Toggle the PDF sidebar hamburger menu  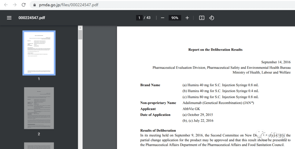pyautogui.click(x=9, y=18)
